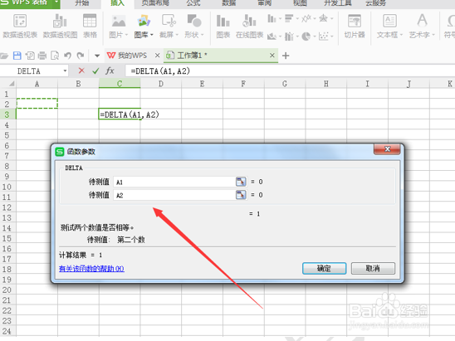Click the first 待测值 input field containing A1
The image size is (455, 341).
(174, 182)
